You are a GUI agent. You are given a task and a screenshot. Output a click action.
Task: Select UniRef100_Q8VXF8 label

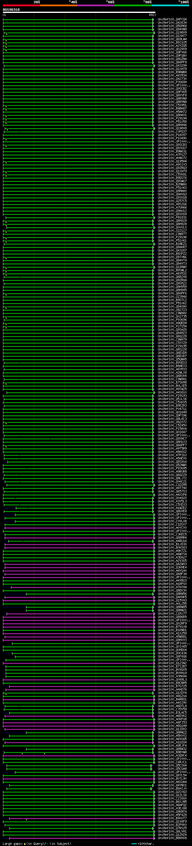[x=172, y=95]
